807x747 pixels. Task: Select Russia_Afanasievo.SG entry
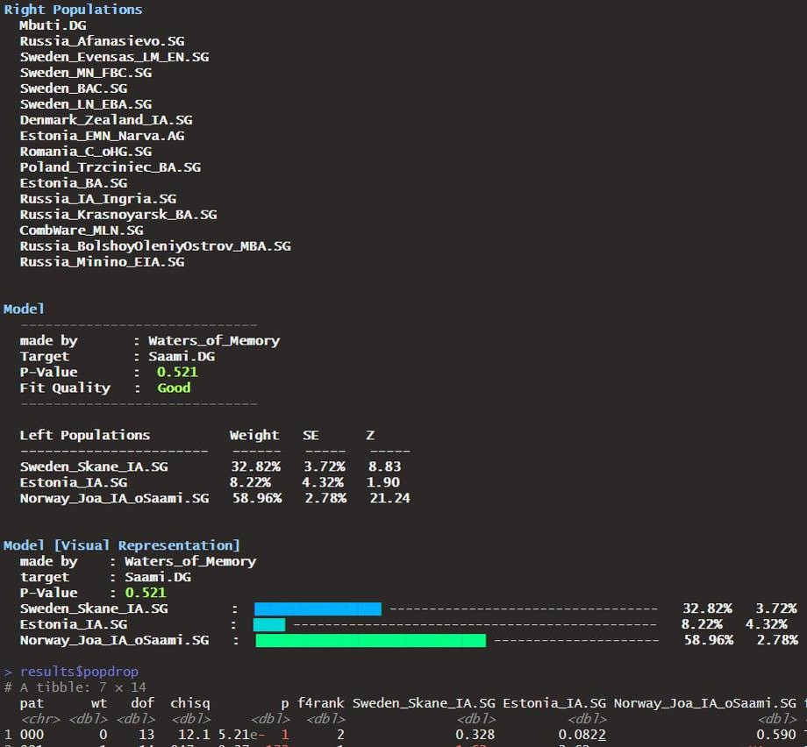click(102, 40)
